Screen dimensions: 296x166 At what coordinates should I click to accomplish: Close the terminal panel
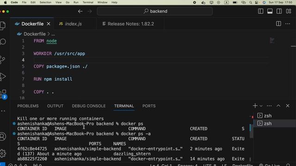(x=288, y=106)
